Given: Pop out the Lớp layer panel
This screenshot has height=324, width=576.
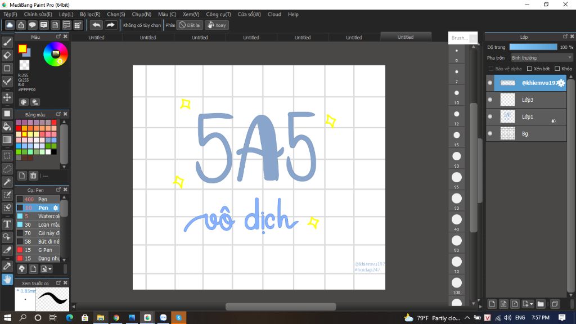Looking at the screenshot, I should point(565,37).
